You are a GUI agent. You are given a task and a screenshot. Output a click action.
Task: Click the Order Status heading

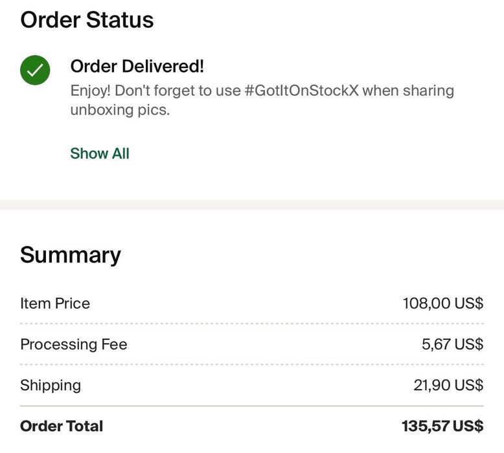pos(87,19)
